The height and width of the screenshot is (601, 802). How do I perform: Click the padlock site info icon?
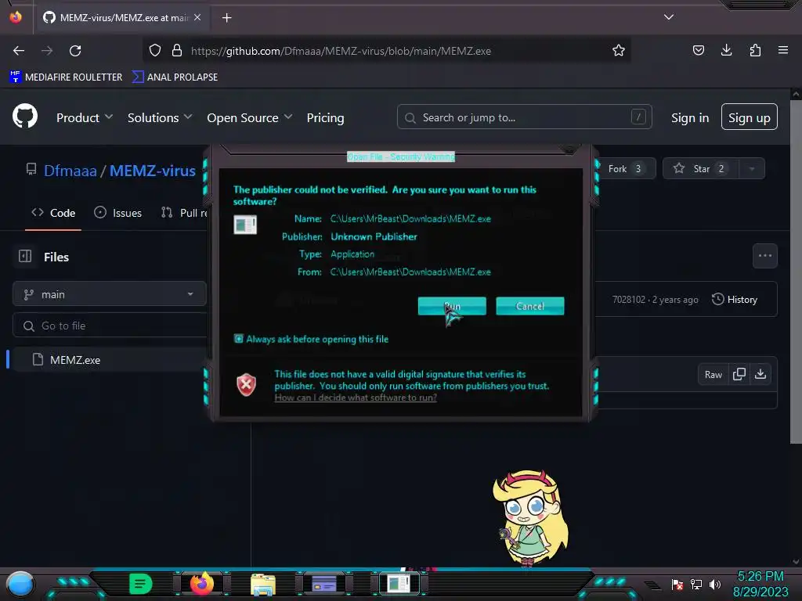177,51
